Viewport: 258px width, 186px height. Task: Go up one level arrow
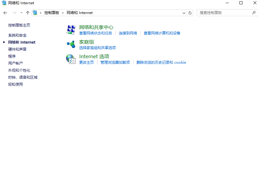[28, 13]
